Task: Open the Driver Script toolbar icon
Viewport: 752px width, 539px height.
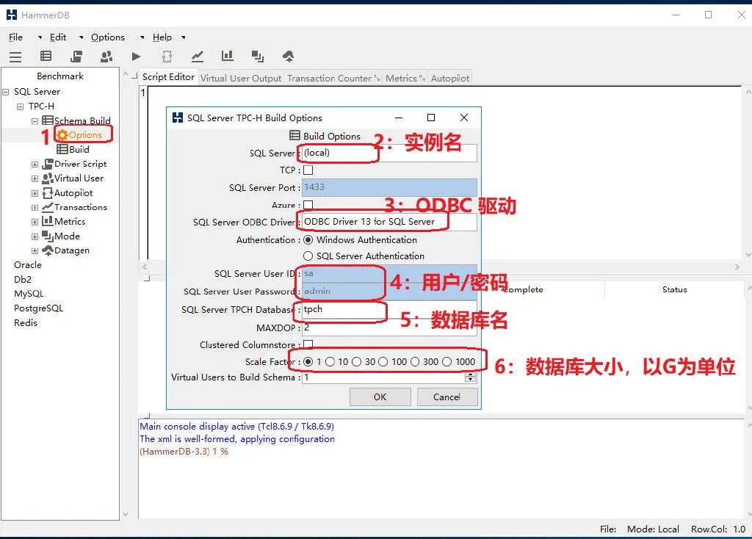Action: click(x=76, y=57)
